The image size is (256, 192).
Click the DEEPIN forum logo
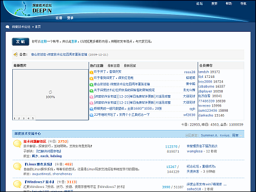[x=33, y=10]
